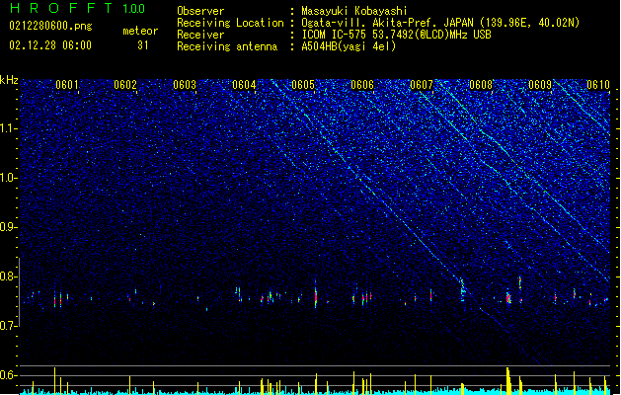Click the 1.1 frequency axis label
621x395 pixels.
tap(9, 128)
